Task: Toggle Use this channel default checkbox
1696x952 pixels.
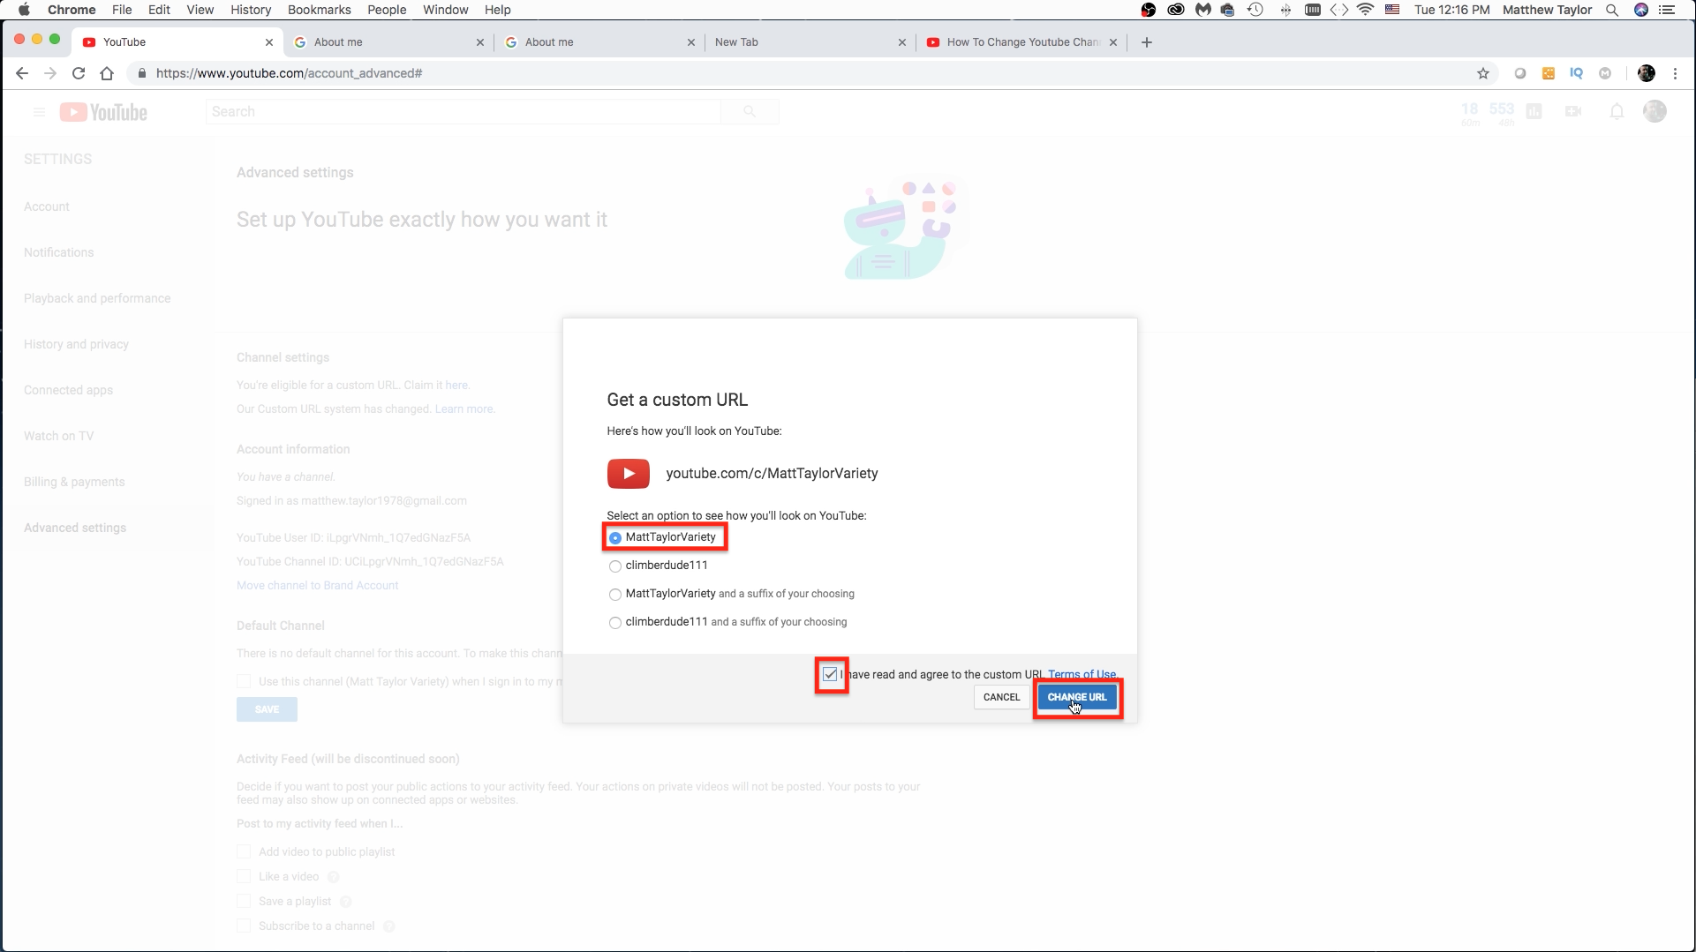Action: pos(244,681)
